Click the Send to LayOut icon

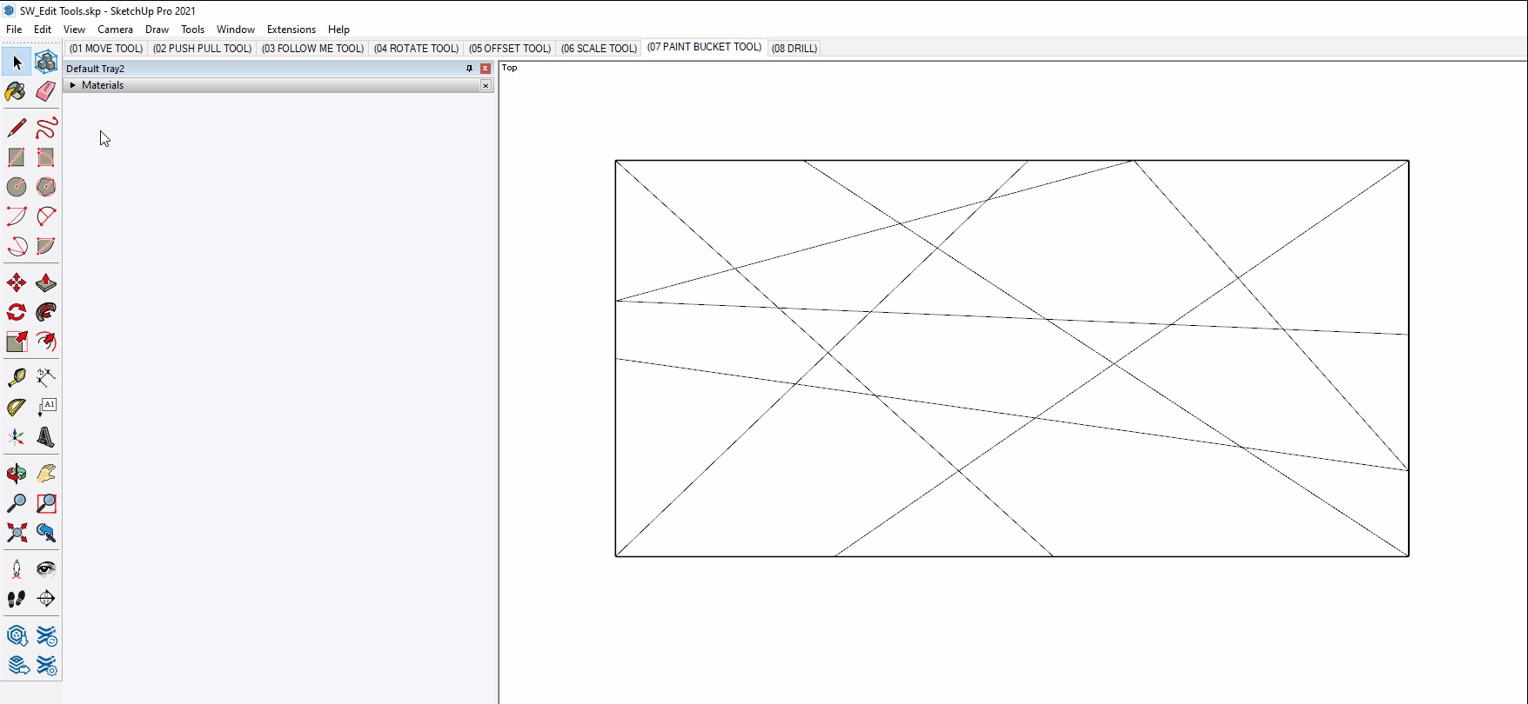(17, 666)
